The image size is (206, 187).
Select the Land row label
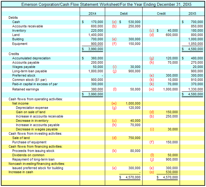pyautogui.click(x=16, y=35)
